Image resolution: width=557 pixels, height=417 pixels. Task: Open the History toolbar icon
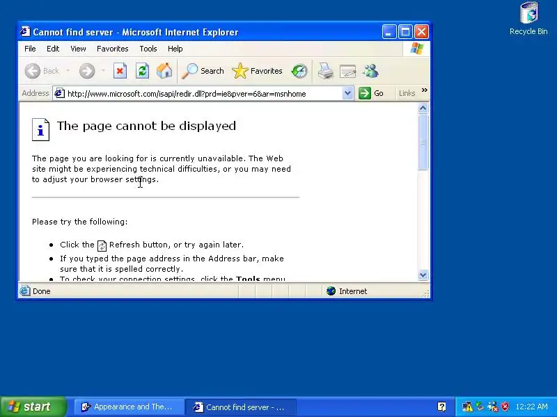coord(299,71)
